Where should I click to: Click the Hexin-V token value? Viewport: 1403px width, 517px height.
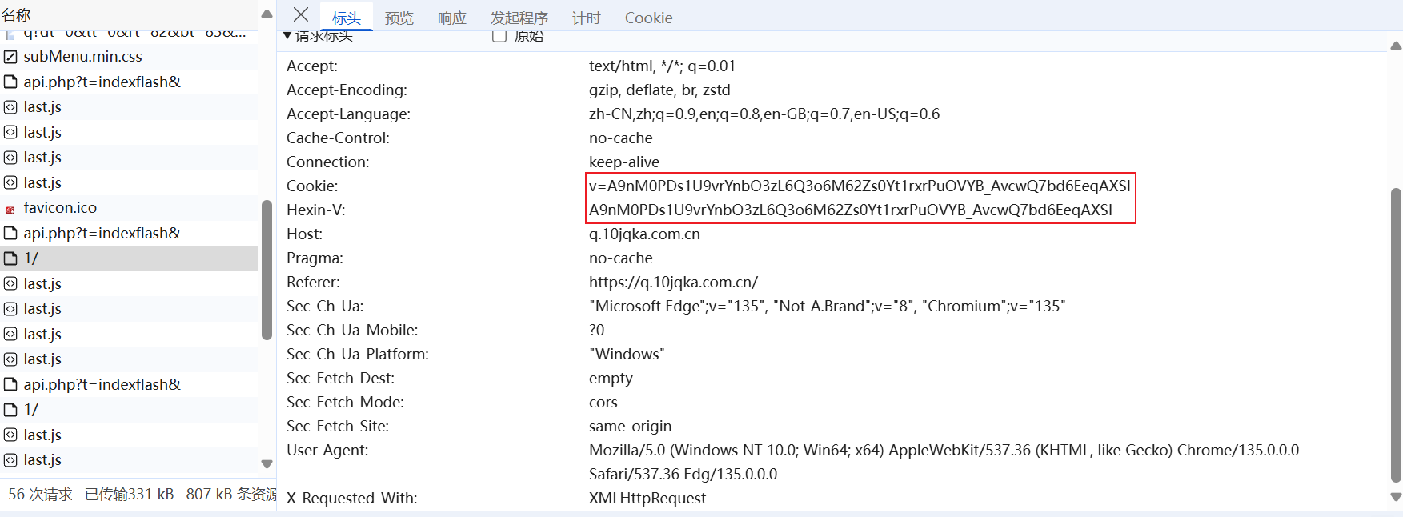[851, 210]
